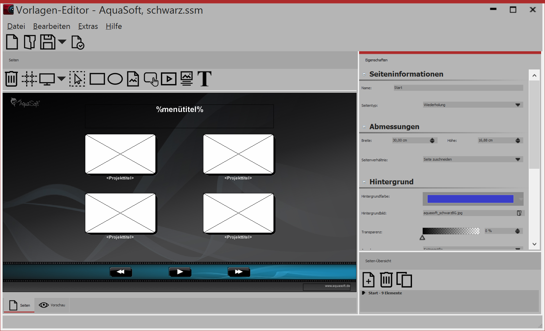Delete an element using the trash icon
Viewport: 545px width, 331px height.
click(x=11, y=79)
